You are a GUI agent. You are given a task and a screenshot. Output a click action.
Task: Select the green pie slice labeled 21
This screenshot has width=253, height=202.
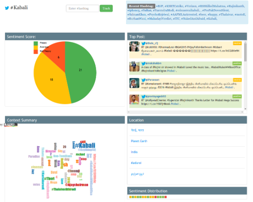click(x=80, y=70)
